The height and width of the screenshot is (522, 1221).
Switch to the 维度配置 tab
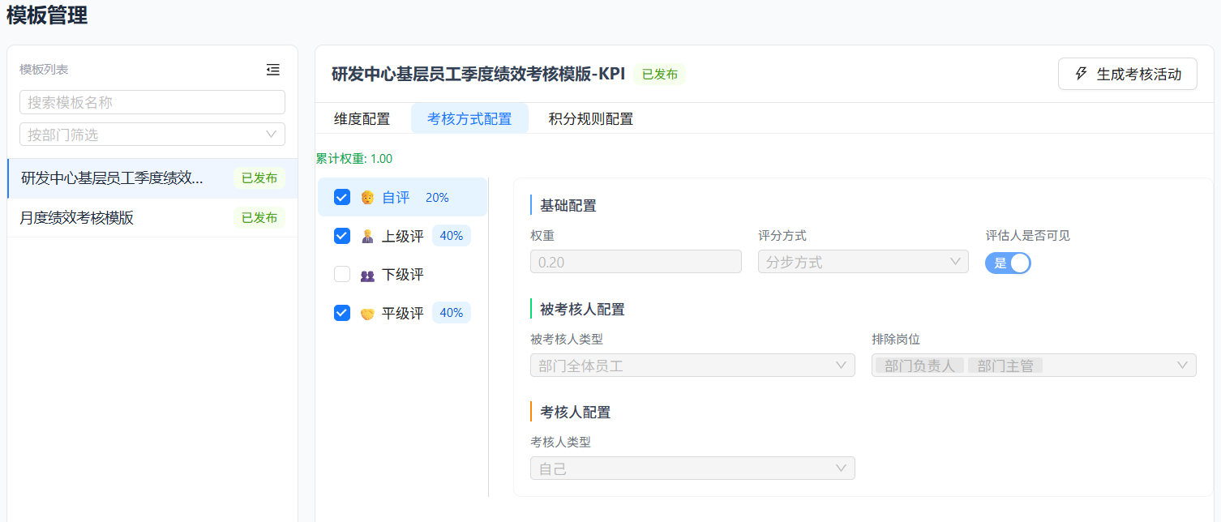point(362,118)
